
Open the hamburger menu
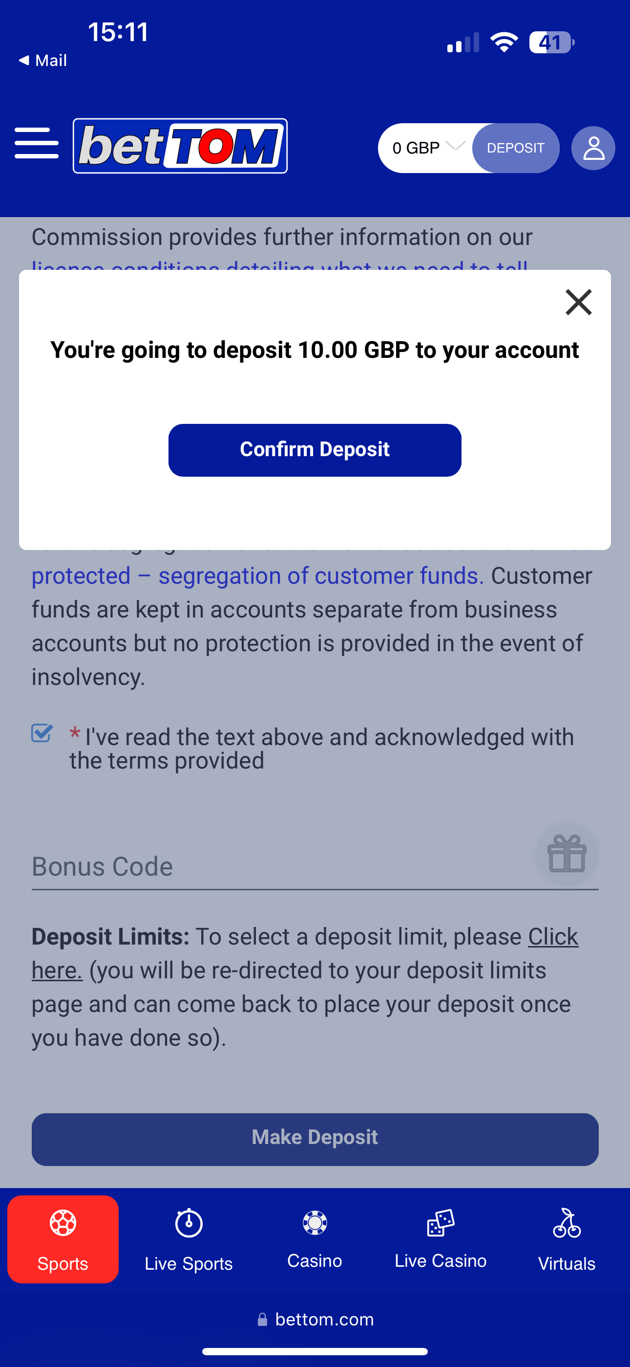click(x=37, y=143)
